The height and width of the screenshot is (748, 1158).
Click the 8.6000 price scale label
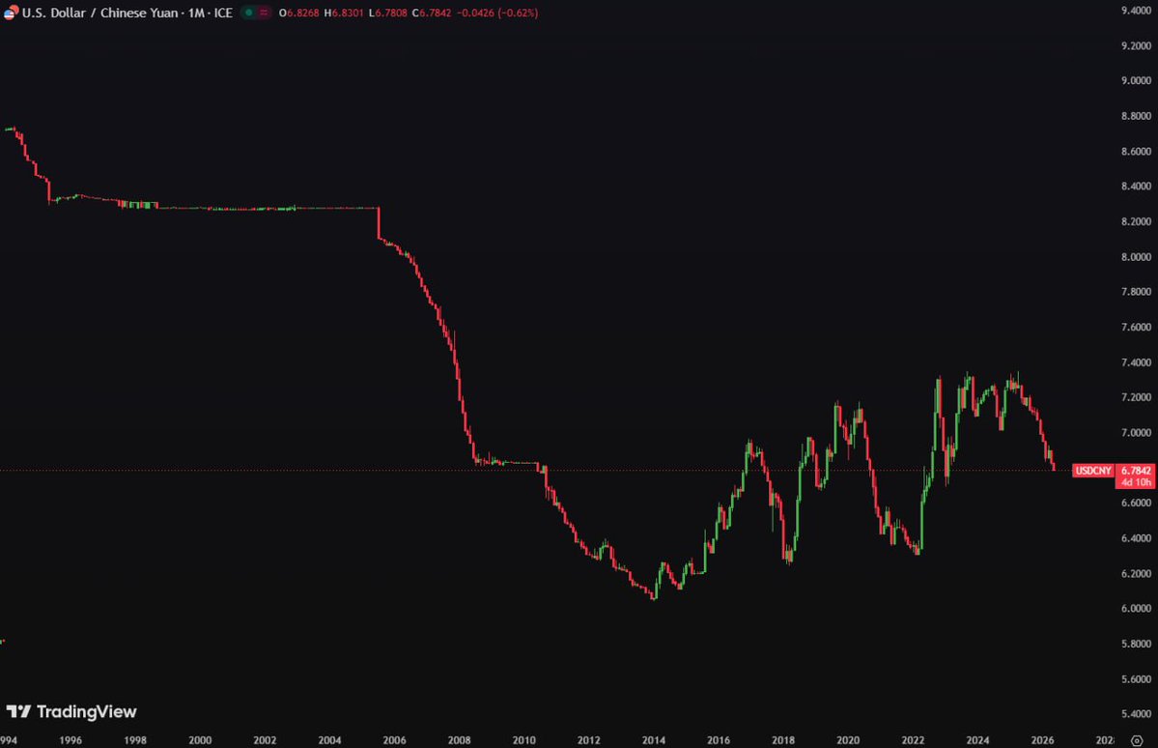click(x=1136, y=152)
